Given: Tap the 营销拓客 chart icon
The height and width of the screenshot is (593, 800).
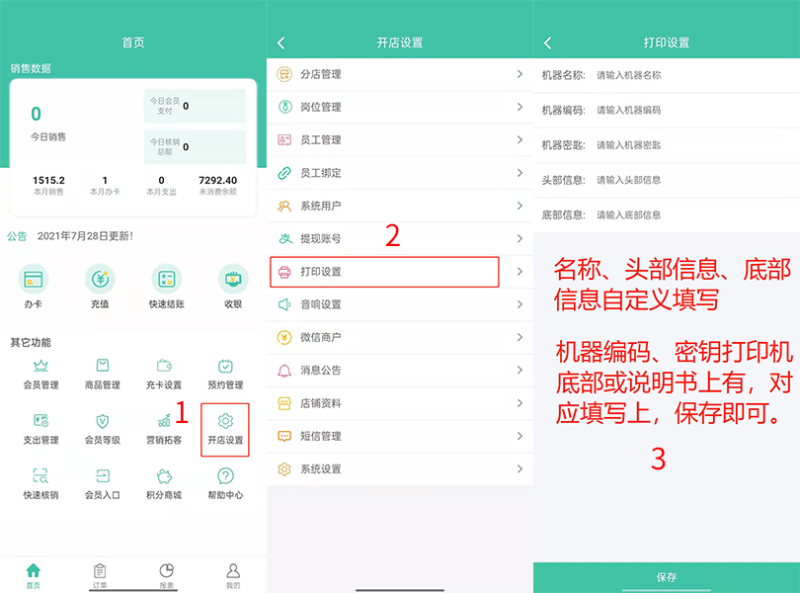Looking at the screenshot, I should click(164, 422).
